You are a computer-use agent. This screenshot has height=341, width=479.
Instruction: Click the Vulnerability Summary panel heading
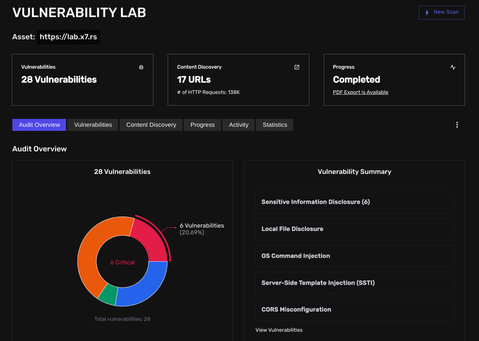point(354,172)
